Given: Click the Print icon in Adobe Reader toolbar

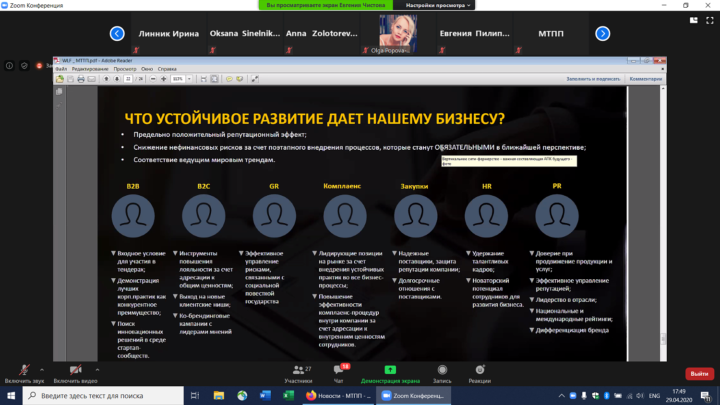Looking at the screenshot, I should [x=81, y=79].
